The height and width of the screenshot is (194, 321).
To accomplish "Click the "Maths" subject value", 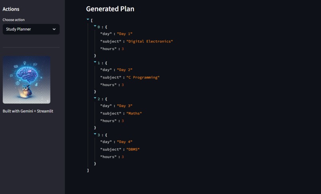I will click(x=134, y=113).
